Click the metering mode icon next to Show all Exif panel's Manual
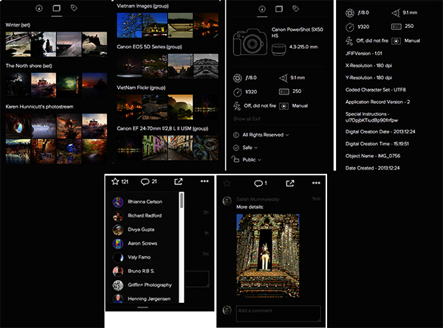This screenshot has height=328, width=443. pos(284,106)
